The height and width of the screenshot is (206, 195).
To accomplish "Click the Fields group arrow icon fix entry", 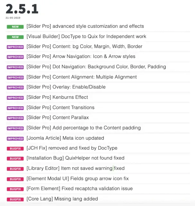I will click(78, 179).
